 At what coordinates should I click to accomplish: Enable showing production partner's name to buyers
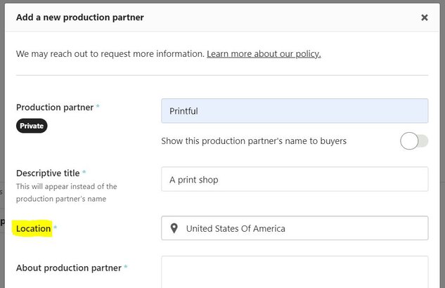[414, 141]
